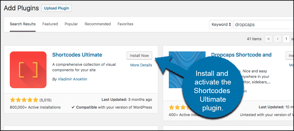This screenshot has height=131, width=294.
Task: Install Now for Shortcodes Ultimate
Action: (x=139, y=55)
